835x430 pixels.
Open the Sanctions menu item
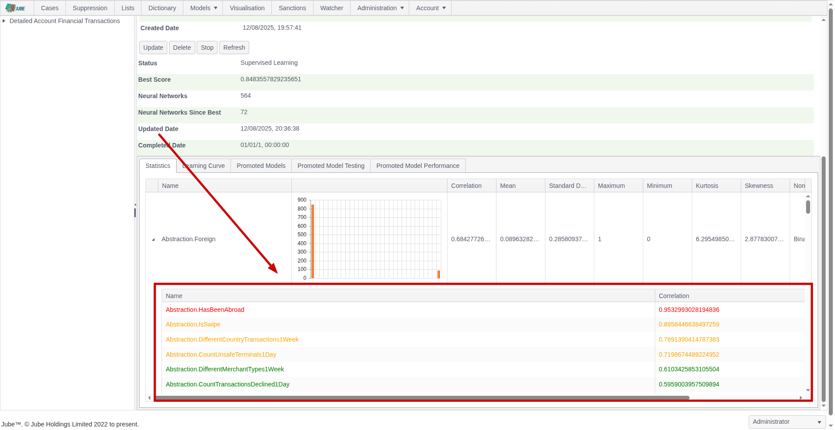tap(292, 8)
